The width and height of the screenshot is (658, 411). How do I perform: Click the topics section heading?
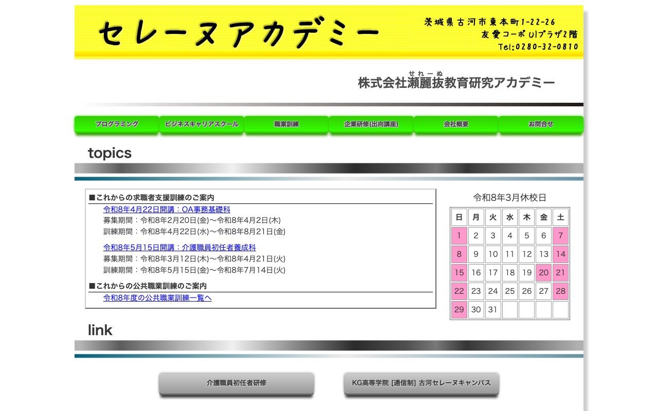(x=109, y=153)
